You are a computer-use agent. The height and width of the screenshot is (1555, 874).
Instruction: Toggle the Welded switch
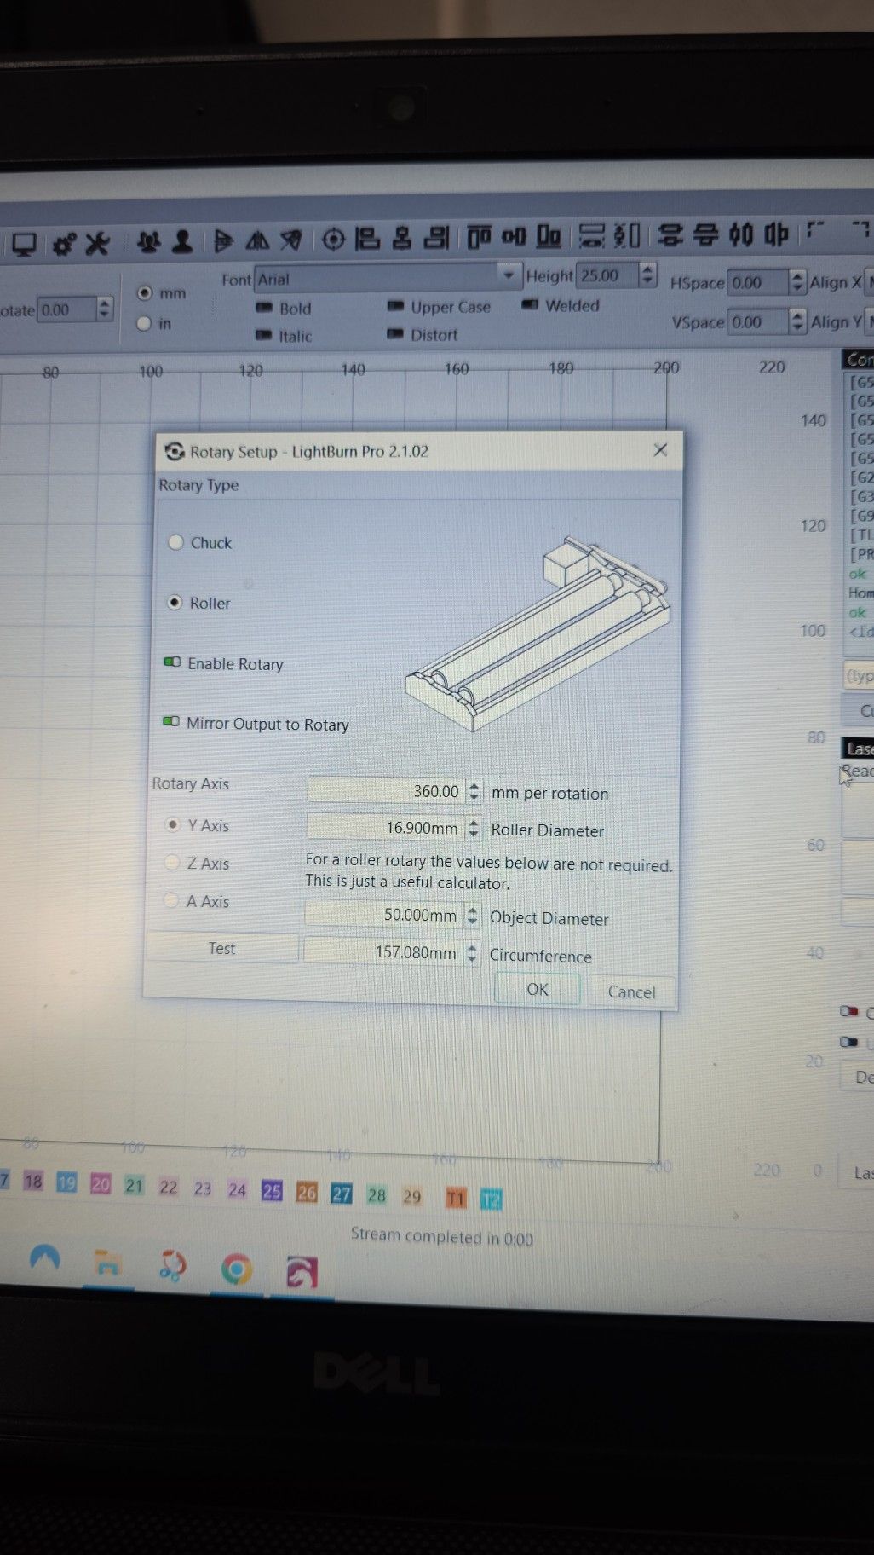(530, 303)
